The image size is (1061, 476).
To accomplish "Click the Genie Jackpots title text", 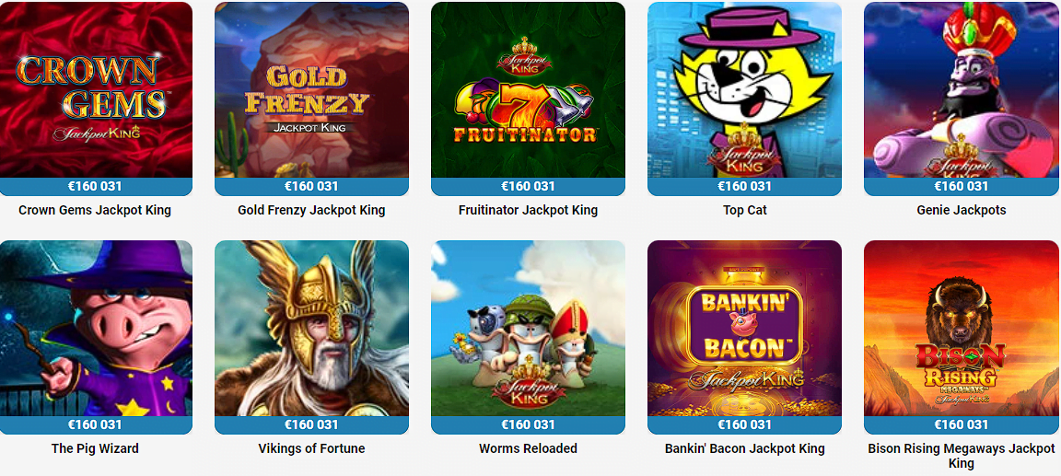I will click(x=961, y=210).
